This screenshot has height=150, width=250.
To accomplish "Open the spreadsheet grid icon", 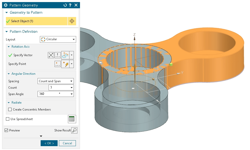I will (x=72, y=119).
